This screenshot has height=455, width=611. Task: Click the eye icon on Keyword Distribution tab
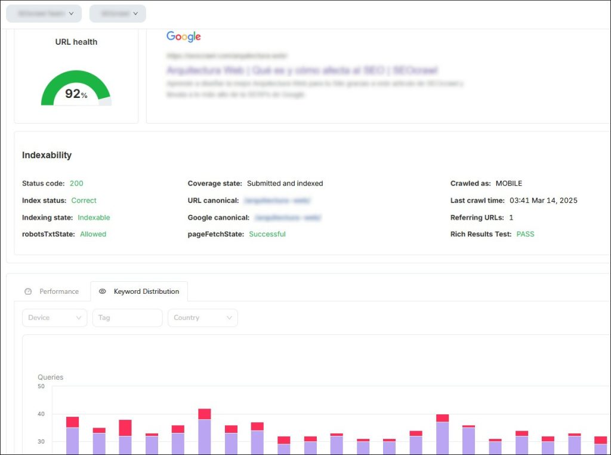(x=102, y=291)
